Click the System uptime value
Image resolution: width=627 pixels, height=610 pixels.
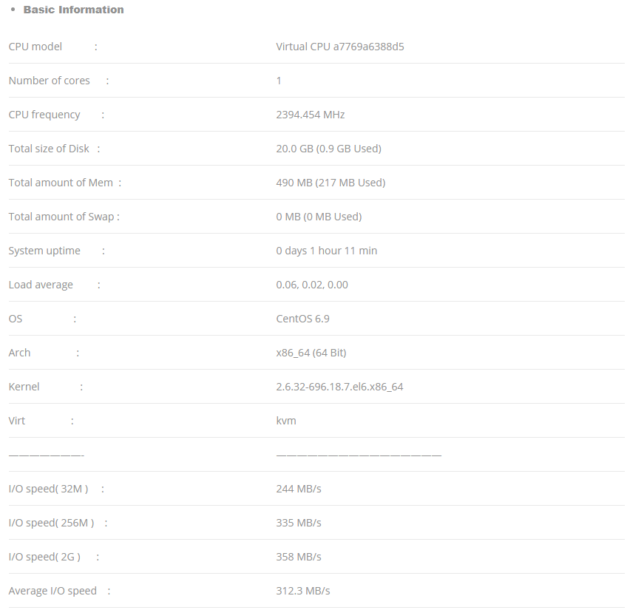point(327,251)
